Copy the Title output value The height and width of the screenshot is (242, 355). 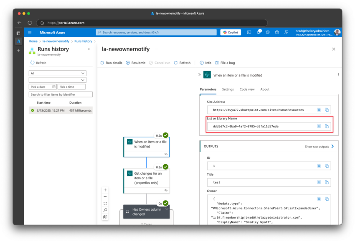[x=327, y=182]
